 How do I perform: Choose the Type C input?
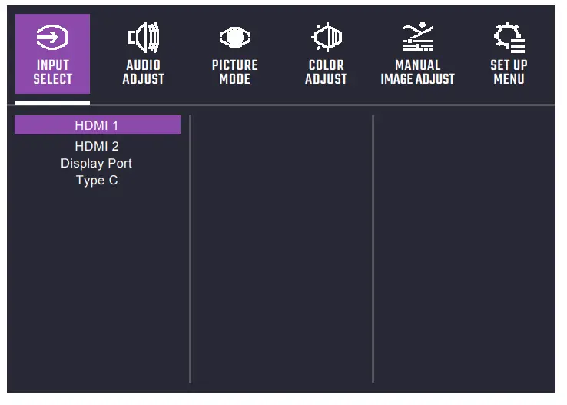pos(97,181)
